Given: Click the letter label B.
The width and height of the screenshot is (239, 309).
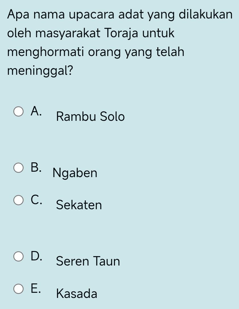Looking at the screenshot, I should 36,167.
